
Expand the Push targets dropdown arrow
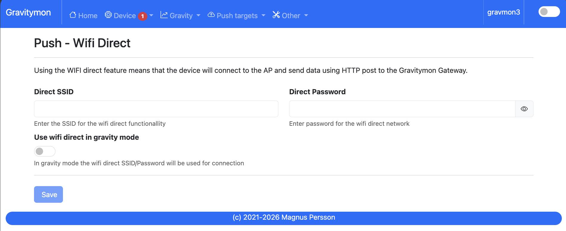click(263, 15)
